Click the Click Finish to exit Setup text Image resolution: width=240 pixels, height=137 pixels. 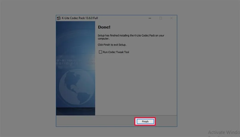[x=112, y=45]
